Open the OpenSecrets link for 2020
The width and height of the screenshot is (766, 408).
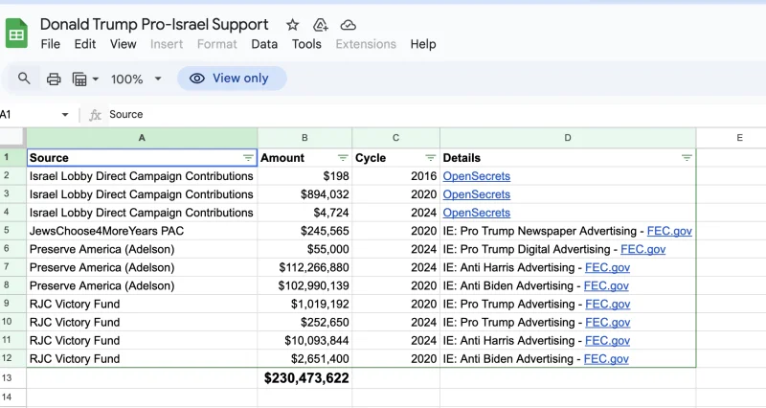476,194
